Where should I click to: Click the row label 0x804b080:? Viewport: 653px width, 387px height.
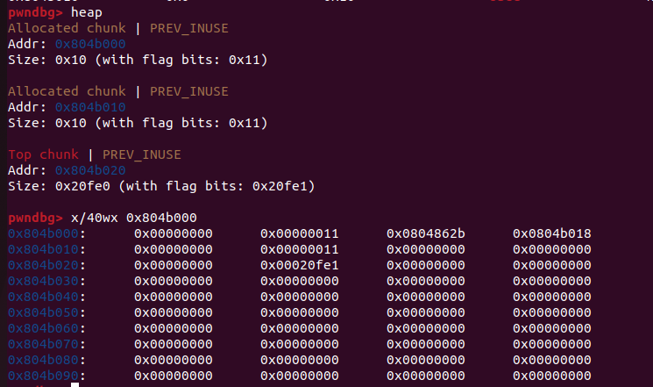(46, 360)
